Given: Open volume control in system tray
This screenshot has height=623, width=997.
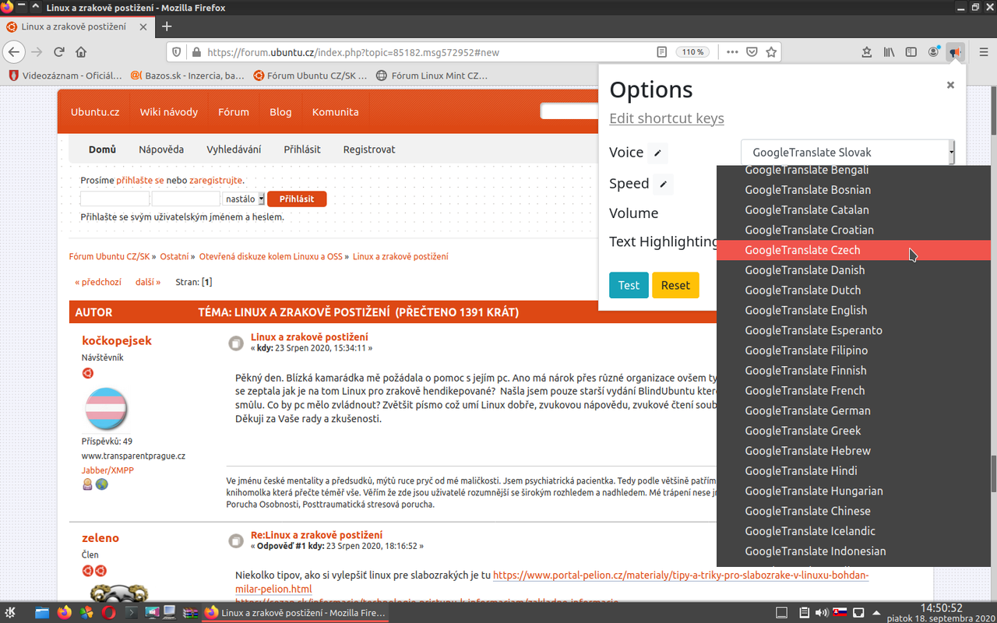Looking at the screenshot, I should click(823, 612).
